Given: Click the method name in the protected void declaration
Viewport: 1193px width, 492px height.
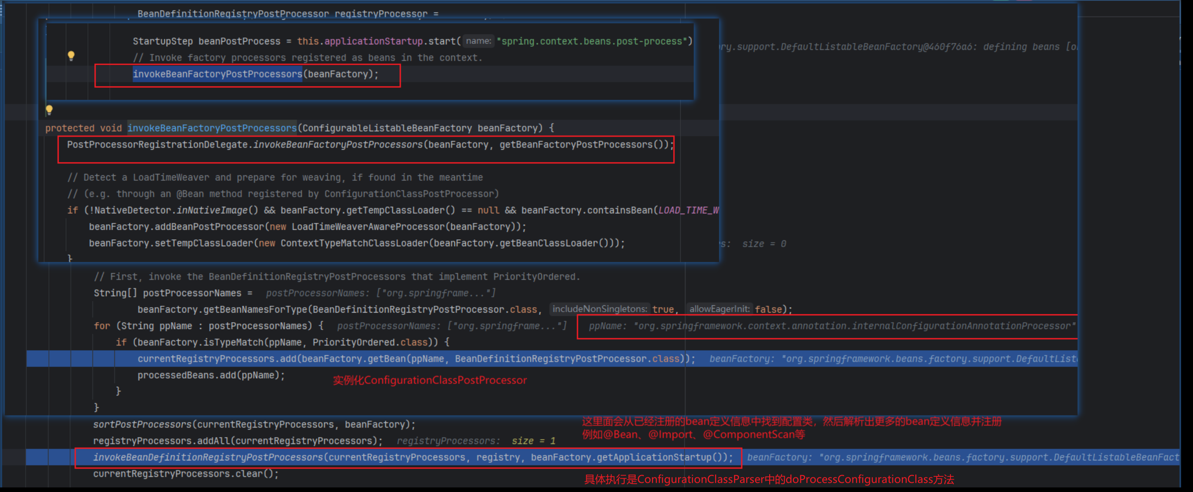Looking at the screenshot, I should point(211,128).
